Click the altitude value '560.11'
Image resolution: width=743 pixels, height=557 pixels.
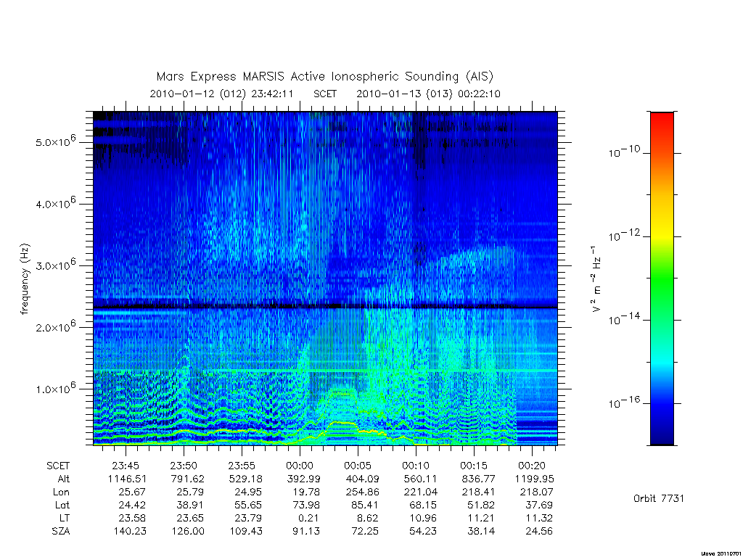419,479
